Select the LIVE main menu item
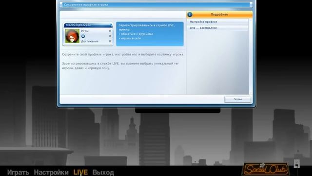312x176 pixels. point(80,172)
